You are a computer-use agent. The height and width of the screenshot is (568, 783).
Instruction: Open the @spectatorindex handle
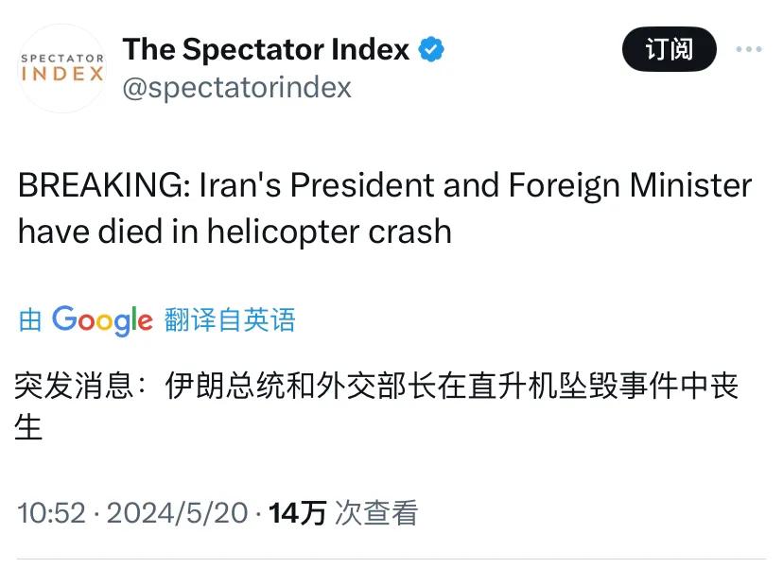235,87
